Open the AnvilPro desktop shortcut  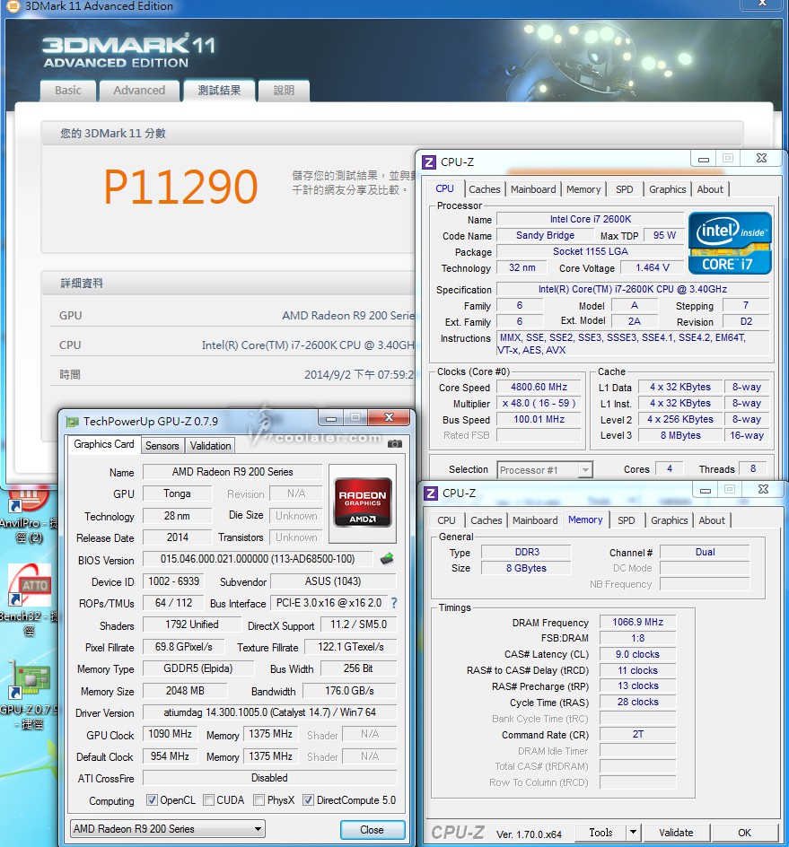pos(30,513)
